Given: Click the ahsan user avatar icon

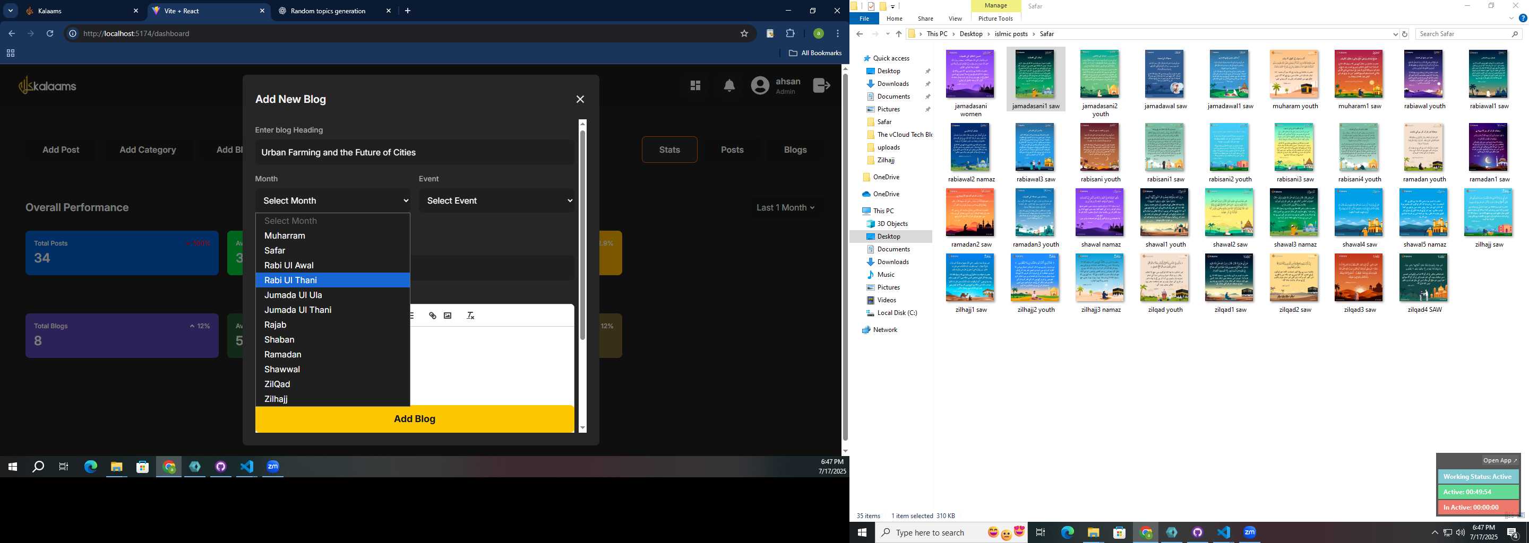Looking at the screenshot, I should coord(760,86).
